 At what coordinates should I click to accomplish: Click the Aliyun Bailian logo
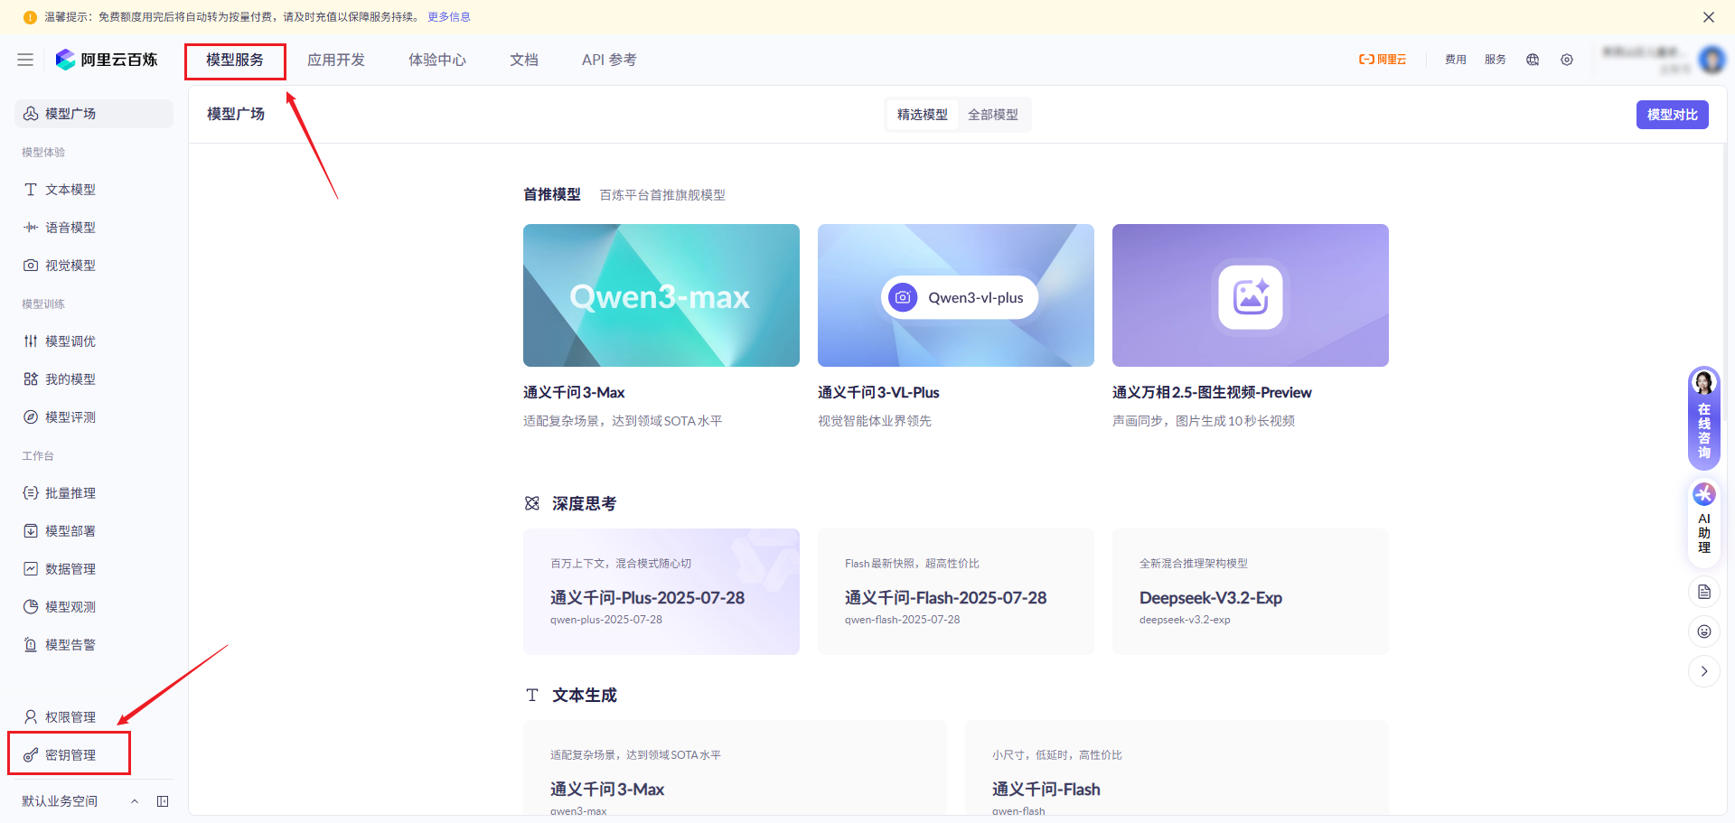(107, 60)
